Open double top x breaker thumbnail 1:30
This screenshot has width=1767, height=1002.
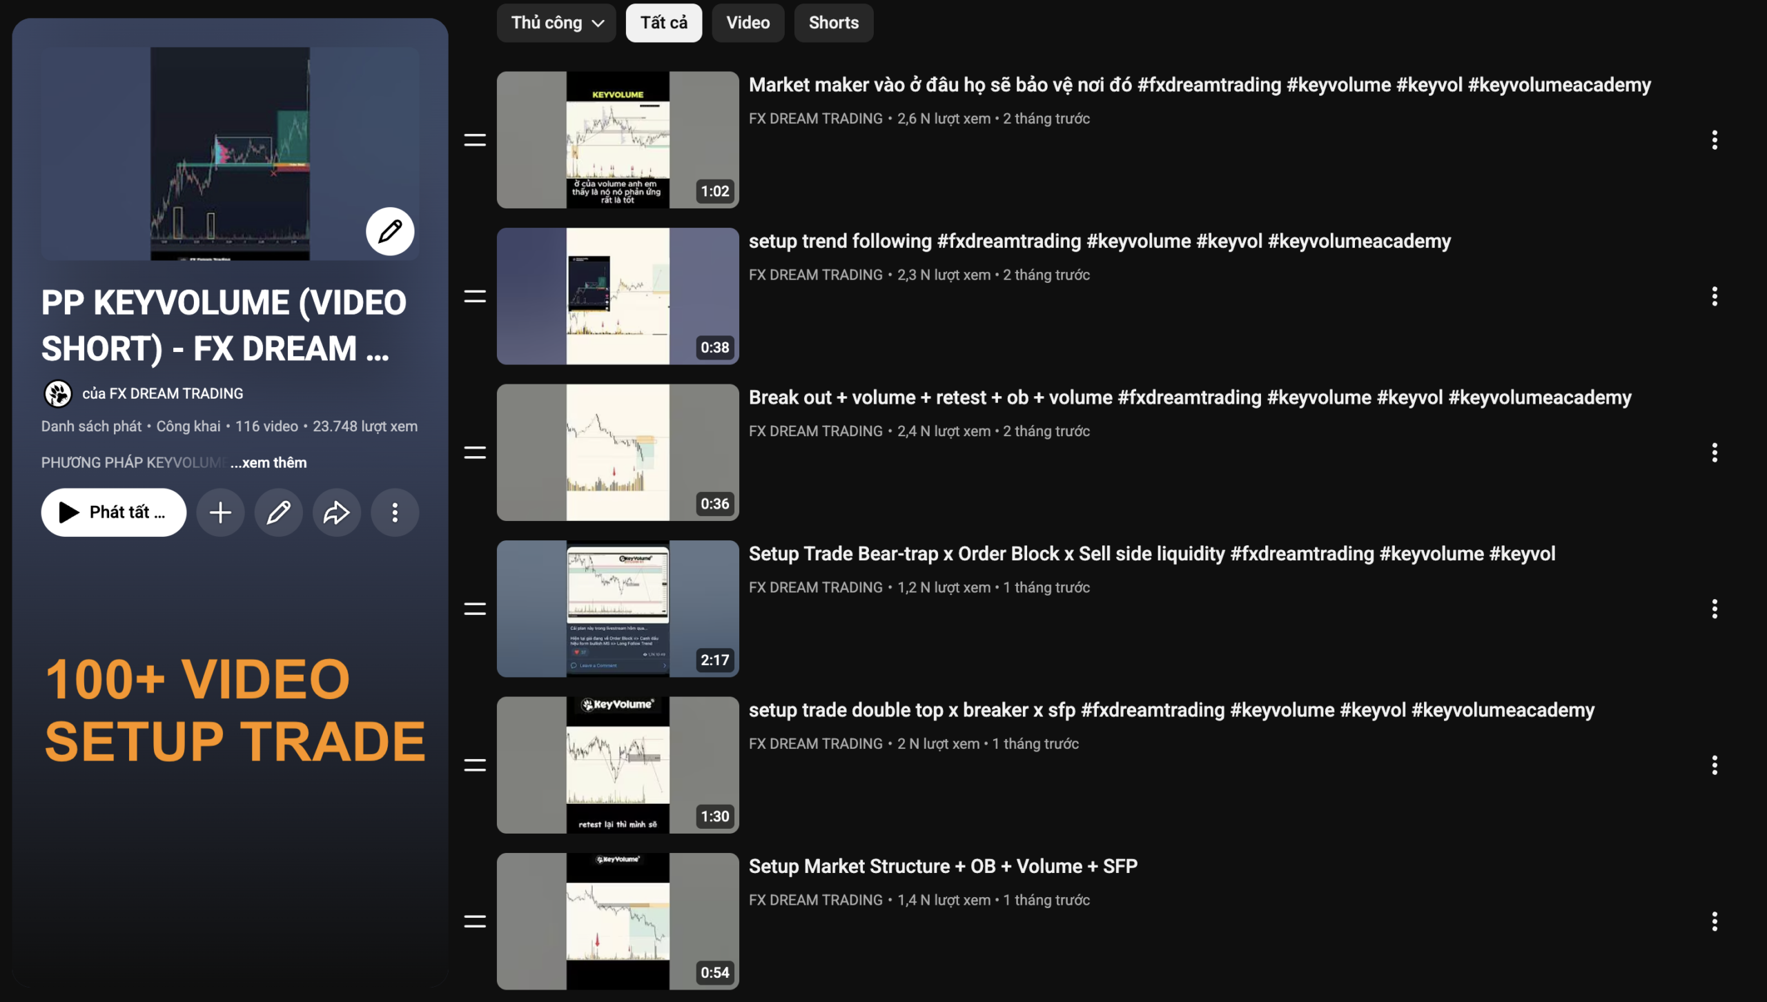(x=618, y=765)
